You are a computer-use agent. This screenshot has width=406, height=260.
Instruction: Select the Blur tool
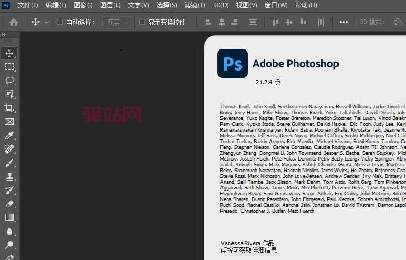point(9,231)
